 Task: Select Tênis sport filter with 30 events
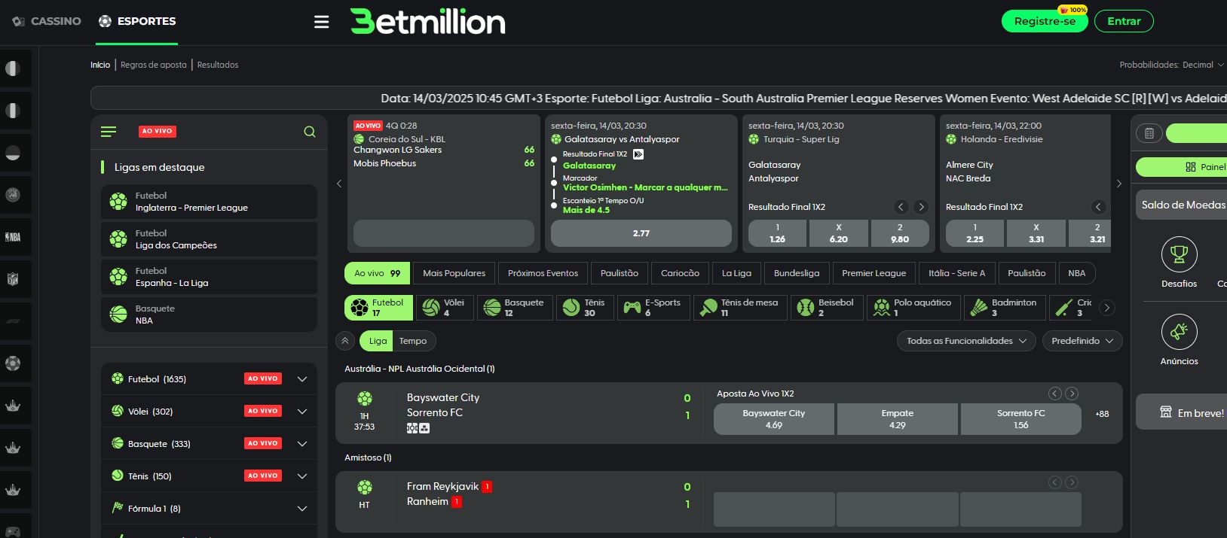point(585,308)
